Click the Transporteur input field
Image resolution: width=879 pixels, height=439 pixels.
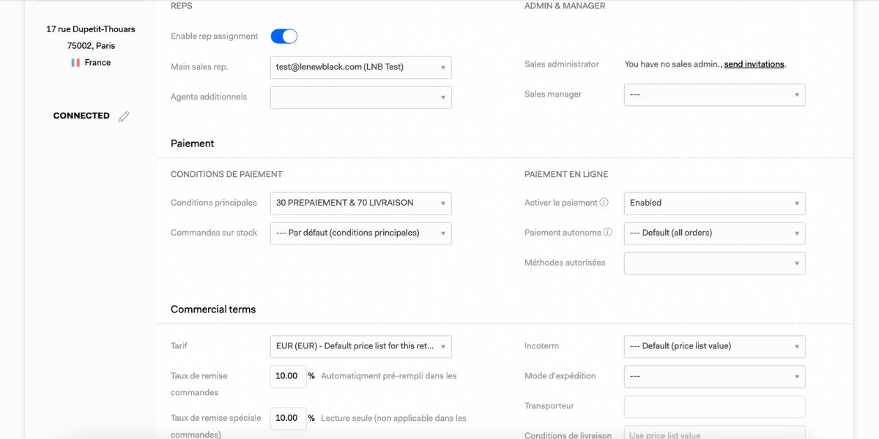pyautogui.click(x=715, y=406)
